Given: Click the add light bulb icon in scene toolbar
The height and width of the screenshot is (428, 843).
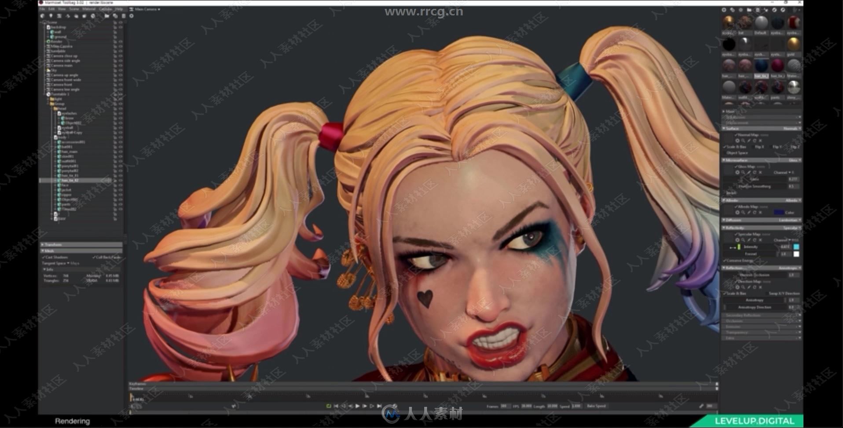Looking at the screenshot, I should (51, 16).
